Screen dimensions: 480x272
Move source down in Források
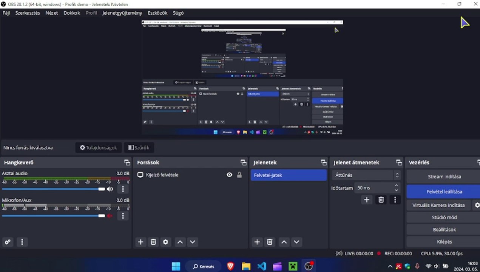pyautogui.click(x=193, y=242)
